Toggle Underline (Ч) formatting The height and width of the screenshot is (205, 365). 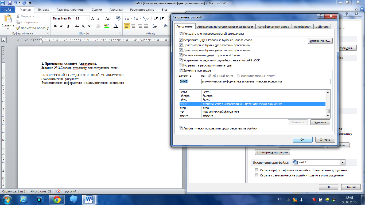(x=68, y=26)
